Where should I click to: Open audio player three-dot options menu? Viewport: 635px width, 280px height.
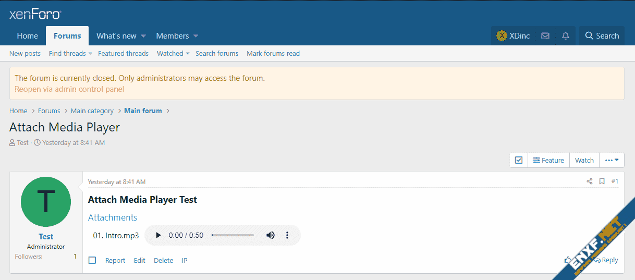pyautogui.click(x=287, y=235)
